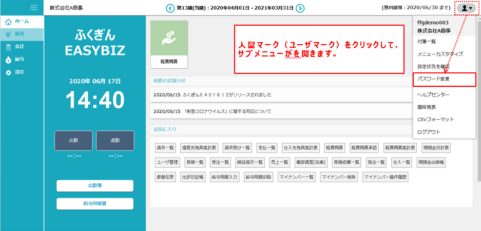Toggle the user account dropdown icon
Viewport: 481px width, 231px height.
click(467, 8)
